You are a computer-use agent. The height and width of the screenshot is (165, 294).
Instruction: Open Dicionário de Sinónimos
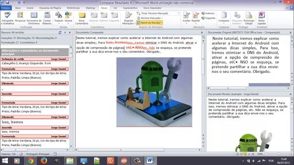pyautogui.click(x=34, y=18)
